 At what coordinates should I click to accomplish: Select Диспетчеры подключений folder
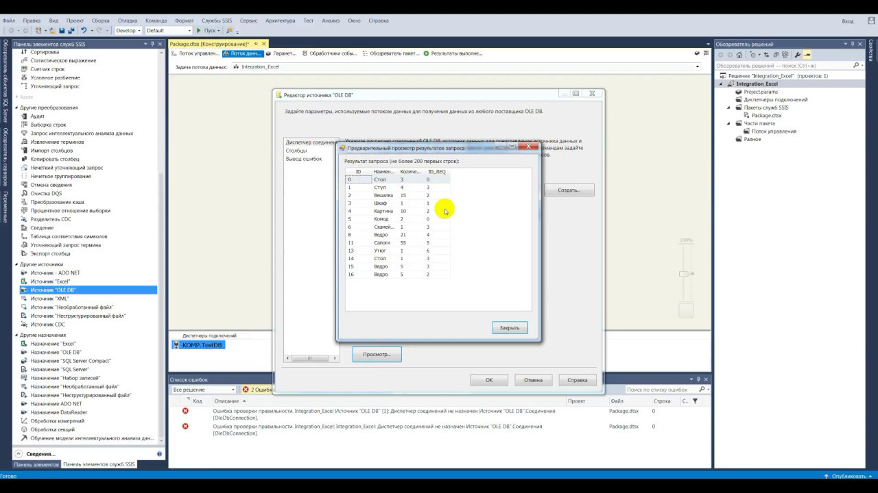tap(776, 100)
